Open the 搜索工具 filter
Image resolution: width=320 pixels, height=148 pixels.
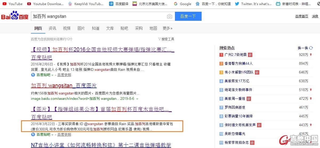pyautogui.click(x=166, y=39)
